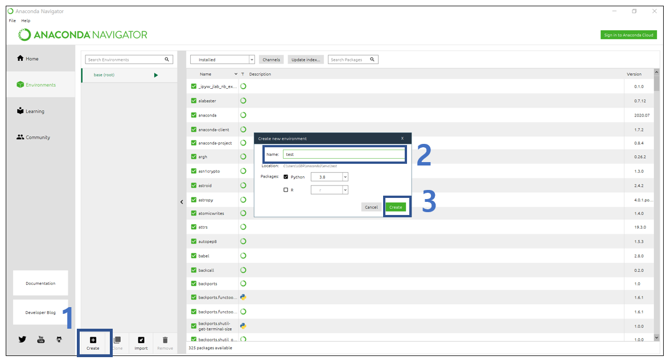Uncheck the alabaster package checkbox
This screenshot has width=670, height=360.
click(x=194, y=101)
